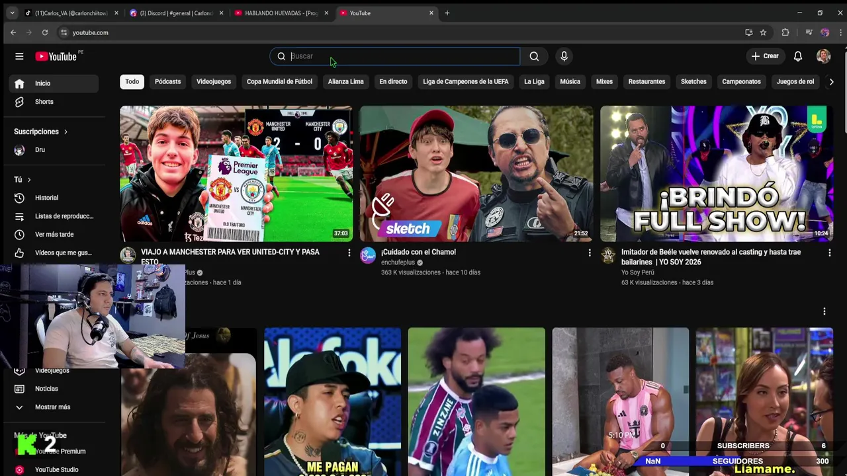This screenshot has height=476, width=847.
Task: Expand sidebar with Mostrar más
Action: pyautogui.click(x=52, y=407)
